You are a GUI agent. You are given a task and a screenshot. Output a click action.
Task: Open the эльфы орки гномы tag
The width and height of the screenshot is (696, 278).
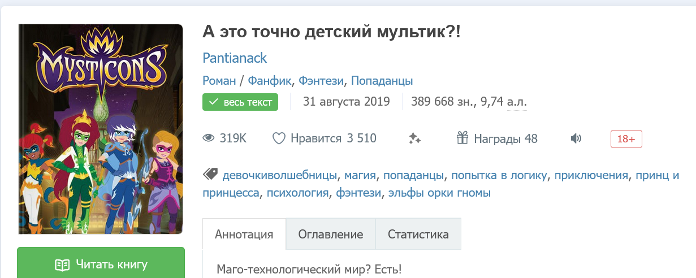439,193
